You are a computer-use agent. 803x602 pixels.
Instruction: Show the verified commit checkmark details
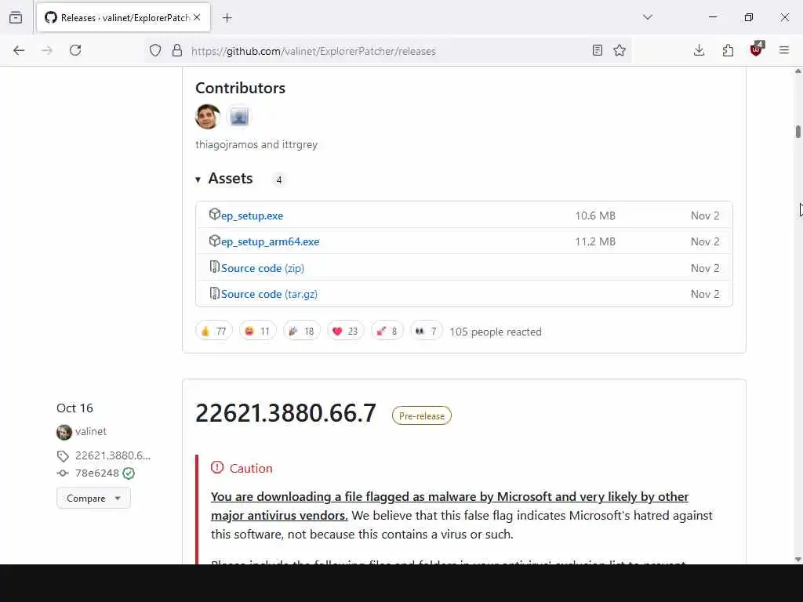[x=129, y=473]
